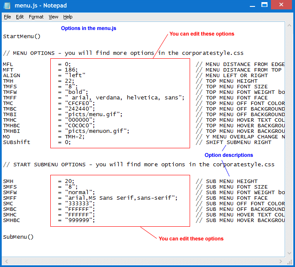Viewport: 295px width, 267px height.
Task: Open the View menu
Action: tap(53, 17)
